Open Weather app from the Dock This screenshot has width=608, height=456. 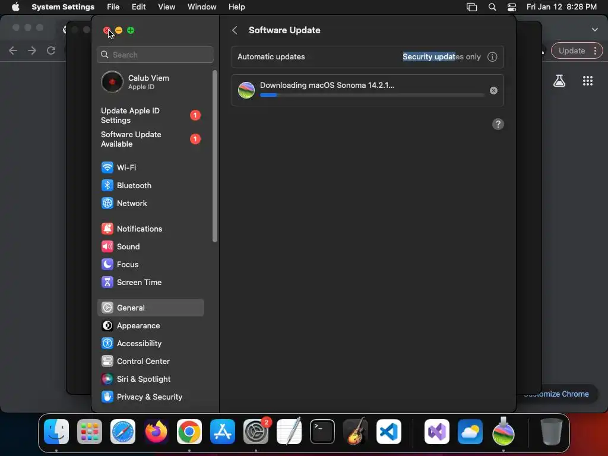(x=470, y=432)
